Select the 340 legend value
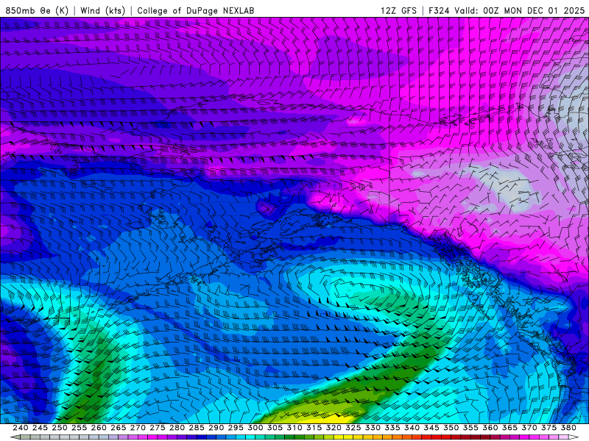Image resolution: width=589 pixels, height=441 pixels. point(412,428)
